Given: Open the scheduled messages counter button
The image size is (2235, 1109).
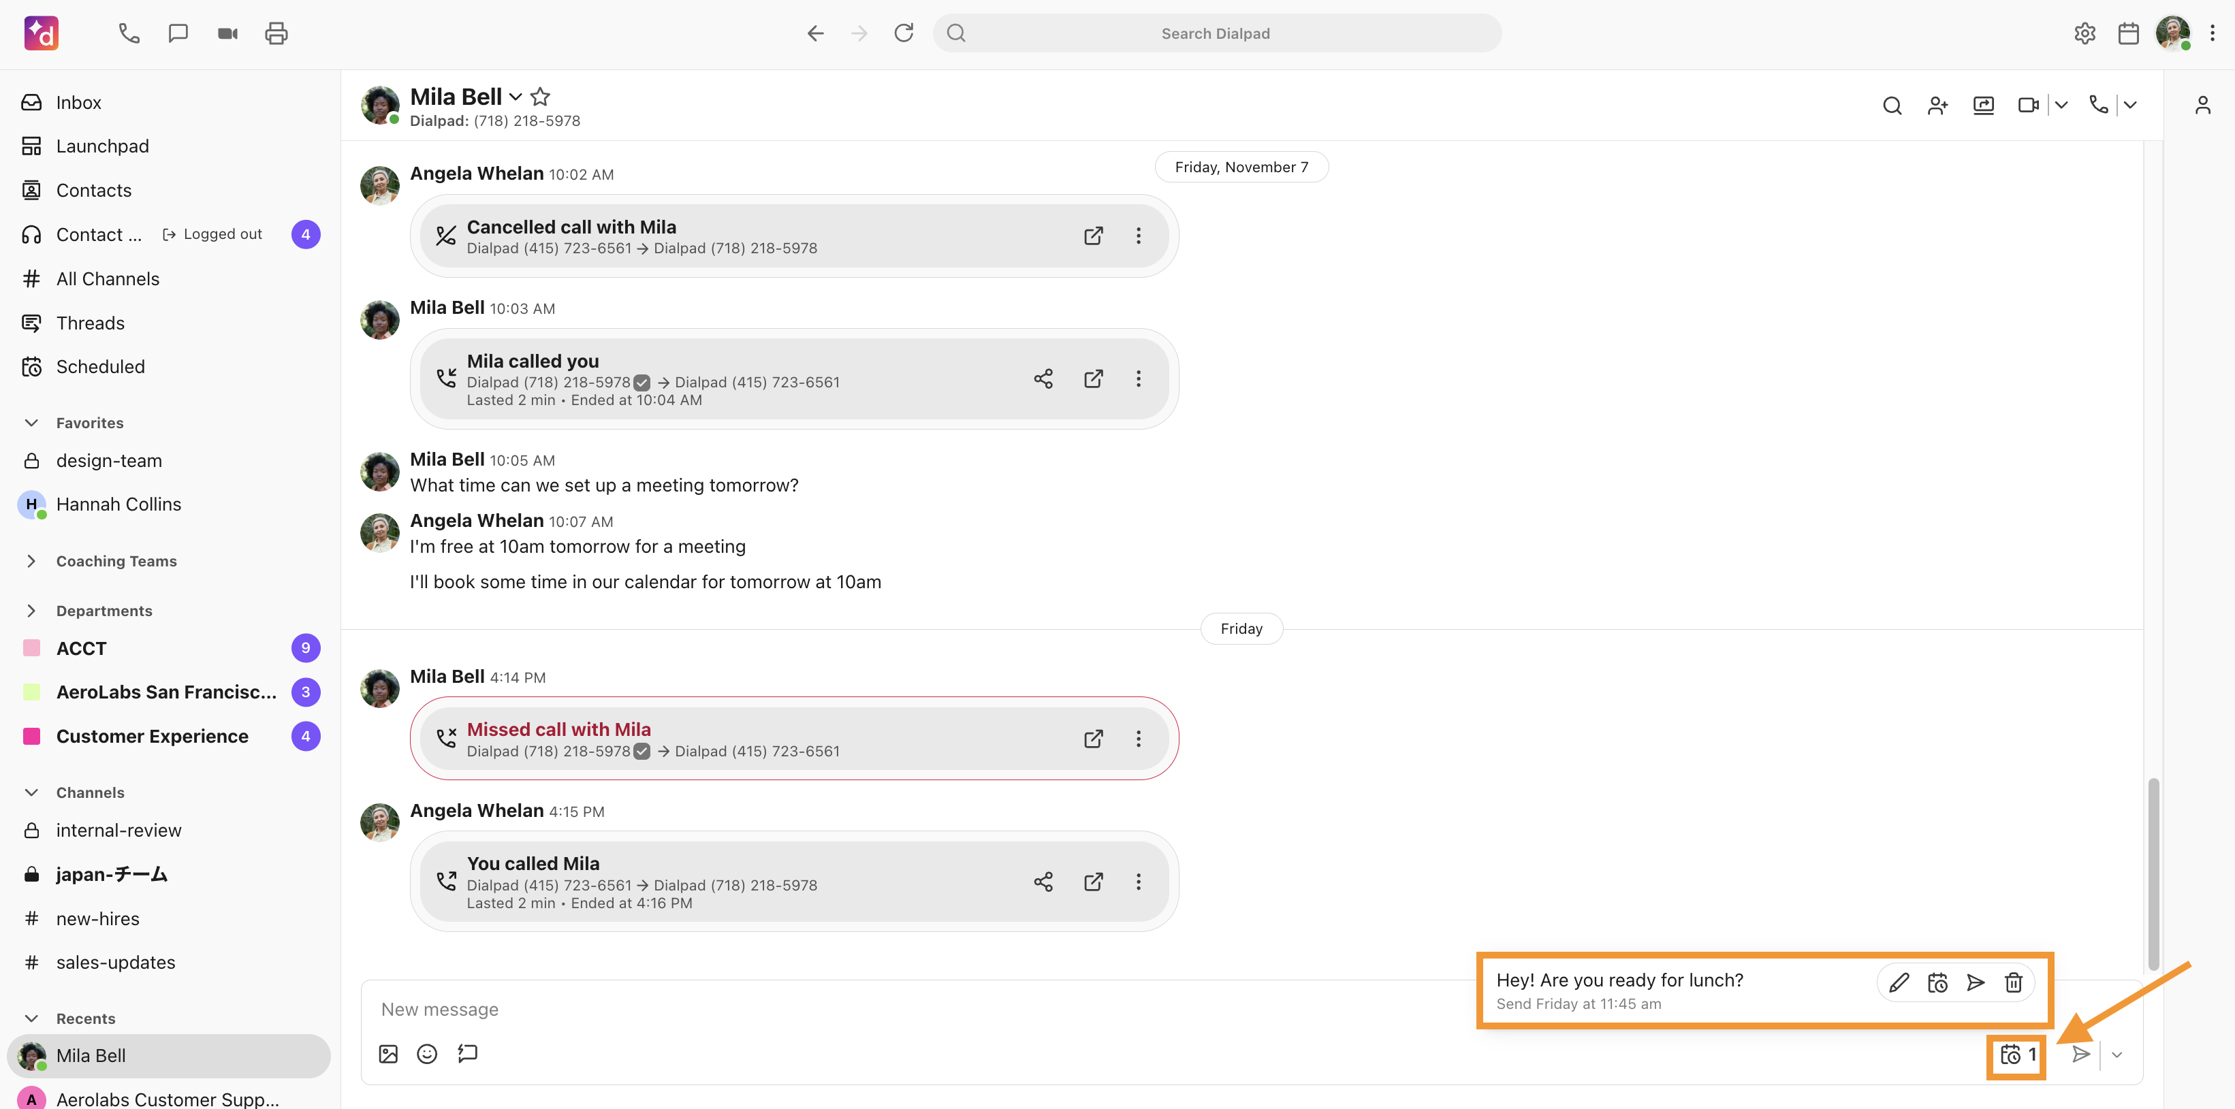Looking at the screenshot, I should click(x=2017, y=1055).
